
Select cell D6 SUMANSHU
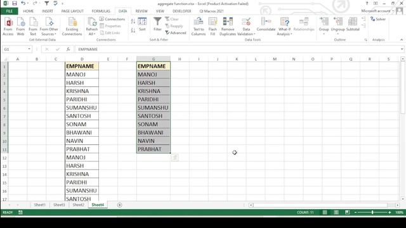click(82, 108)
